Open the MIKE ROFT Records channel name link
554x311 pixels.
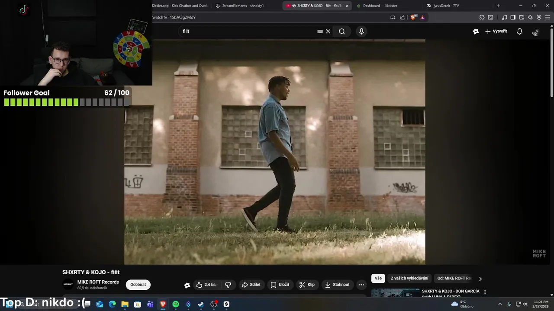pos(98,282)
